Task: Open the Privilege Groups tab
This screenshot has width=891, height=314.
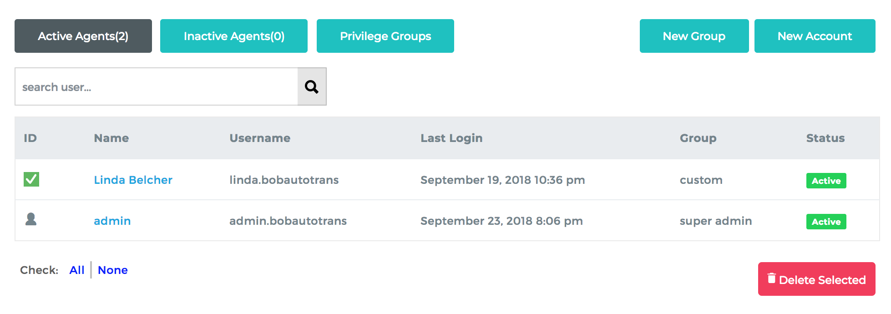Action: (x=385, y=36)
